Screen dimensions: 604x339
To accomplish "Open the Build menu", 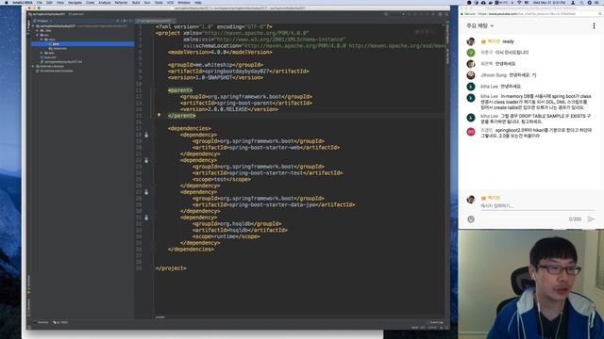I will [136, 2].
